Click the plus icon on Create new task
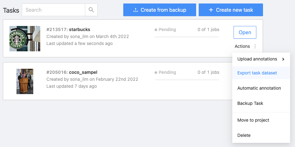Image resolution: width=295 pixels, height=147 pixels. (x=211, y=10)
